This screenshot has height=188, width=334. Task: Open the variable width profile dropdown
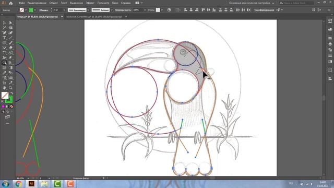coord(88,10)
